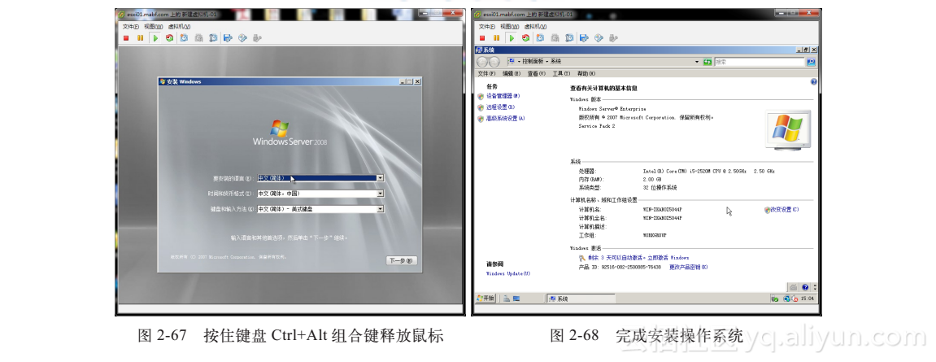Click CD/DVD connect icon in left console toolbar

coord(242,37)
